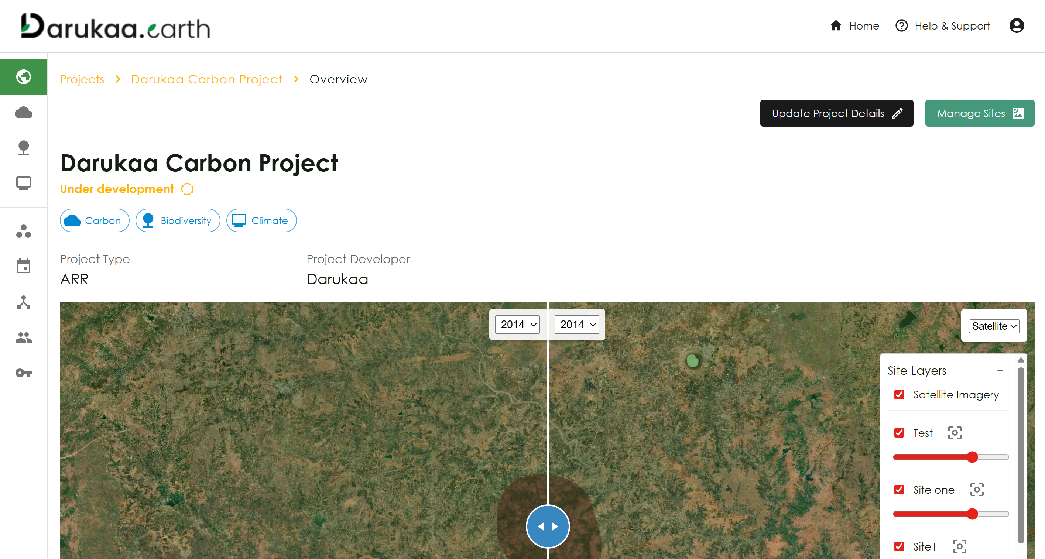The height and width of the screenshot is (559, 1045).
Task: Select the Climate tag chip
Action: [x=261, y=221]
